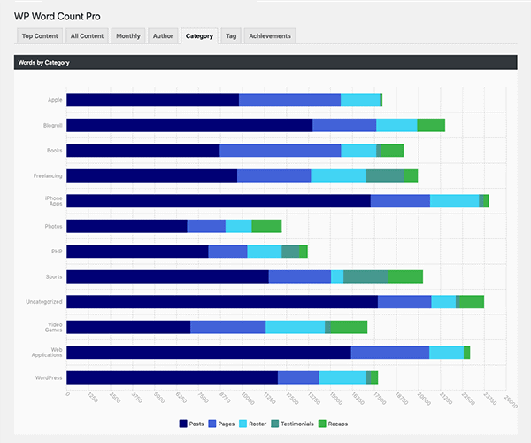Click the Uncategorized category label
Viewport: 531px width, 443px height.
44,302
